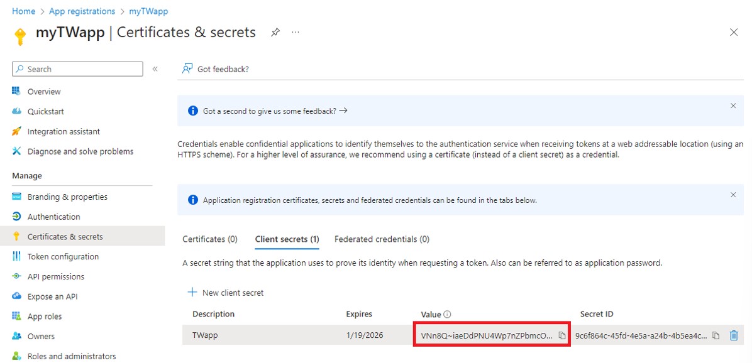Switch to the Certificates (0) tab
The width and height of the screenshot is (752, 363).
[210, 239]
